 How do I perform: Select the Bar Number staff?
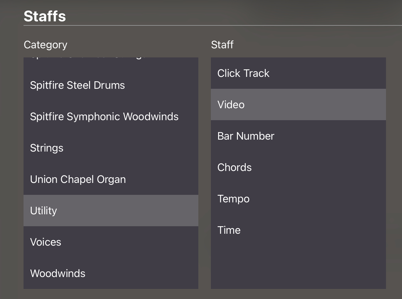pyautogui.click(x=298, y=136)
